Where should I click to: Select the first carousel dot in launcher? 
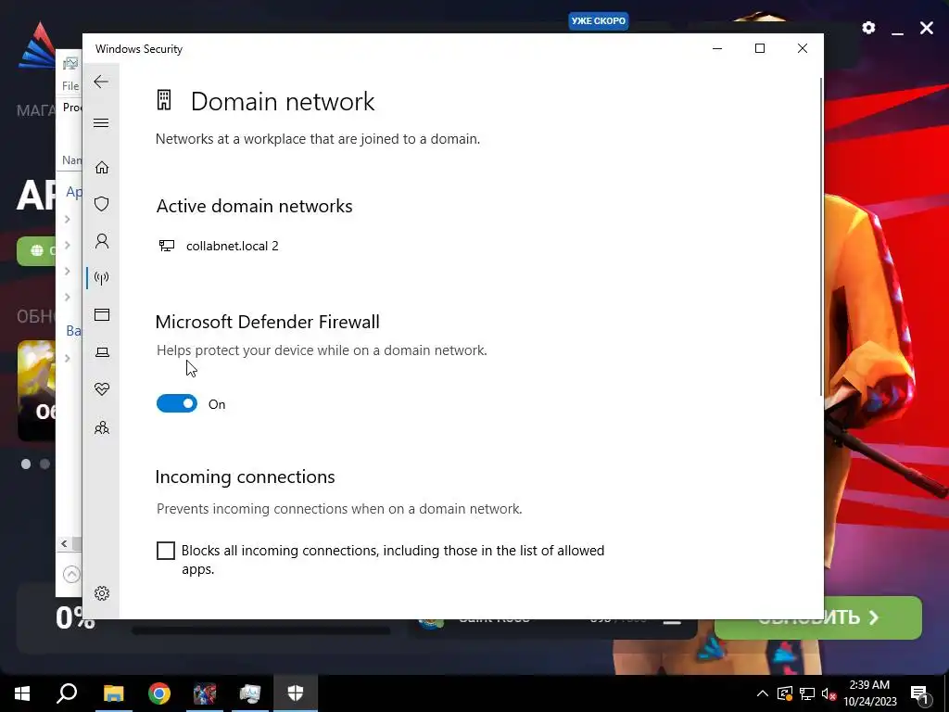click(26, 464)
